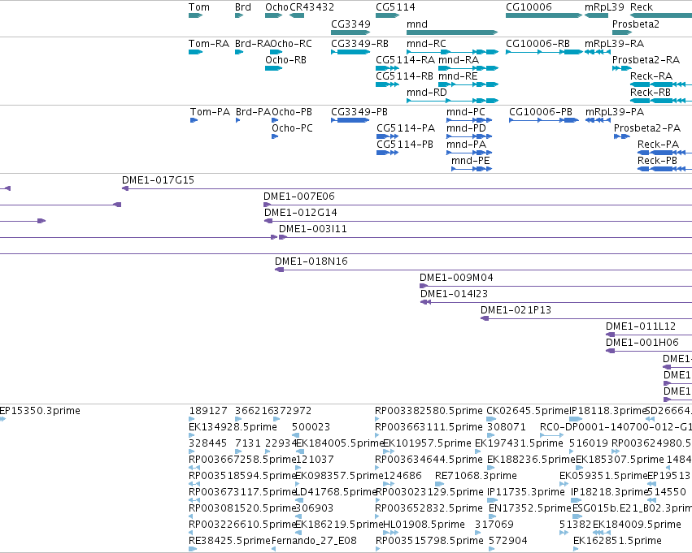
Task: Select BAC clone DME1-003I11
Action: coord(485,237)
